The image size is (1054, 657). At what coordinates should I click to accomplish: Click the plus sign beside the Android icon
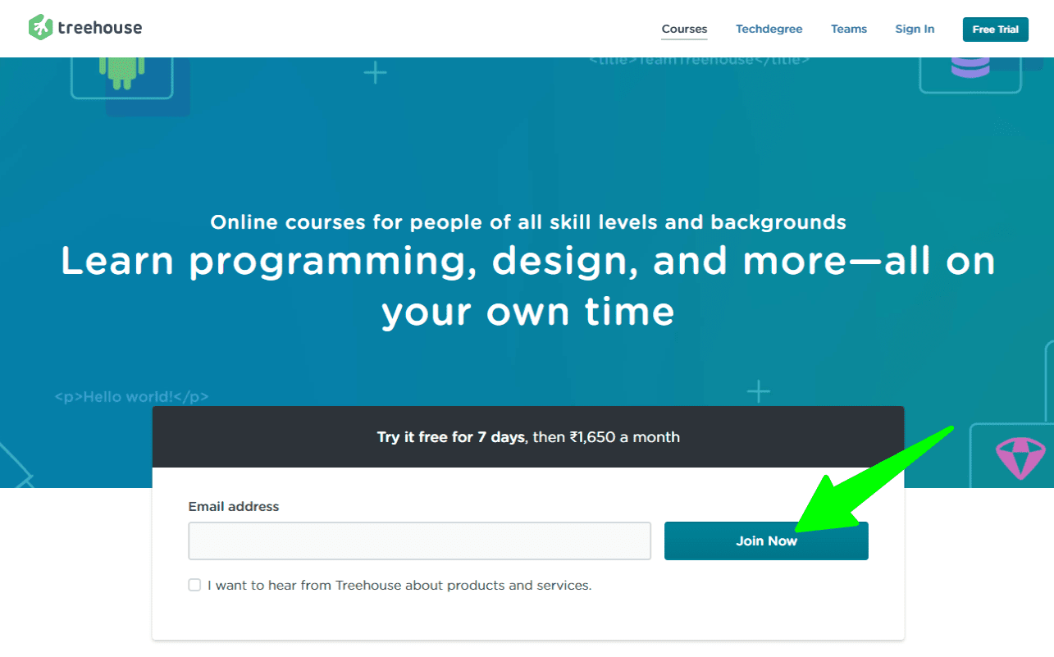point(375,74)
